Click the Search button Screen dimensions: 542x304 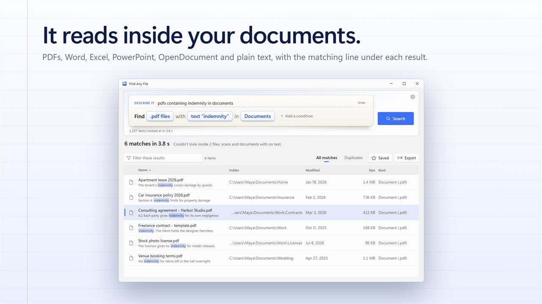click(395, 119)
